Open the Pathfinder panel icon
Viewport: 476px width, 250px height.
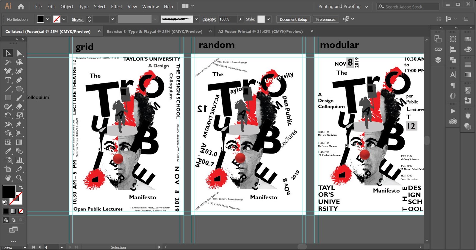click(x=453, y=60)
